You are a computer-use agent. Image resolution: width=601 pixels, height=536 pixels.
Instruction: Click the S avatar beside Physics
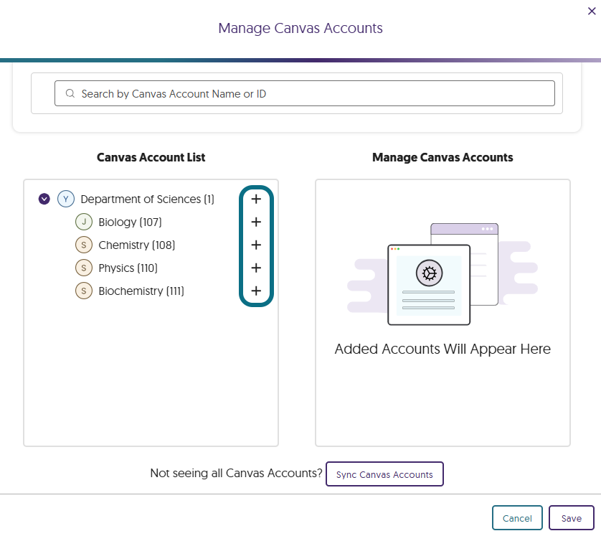pos(84,268)
